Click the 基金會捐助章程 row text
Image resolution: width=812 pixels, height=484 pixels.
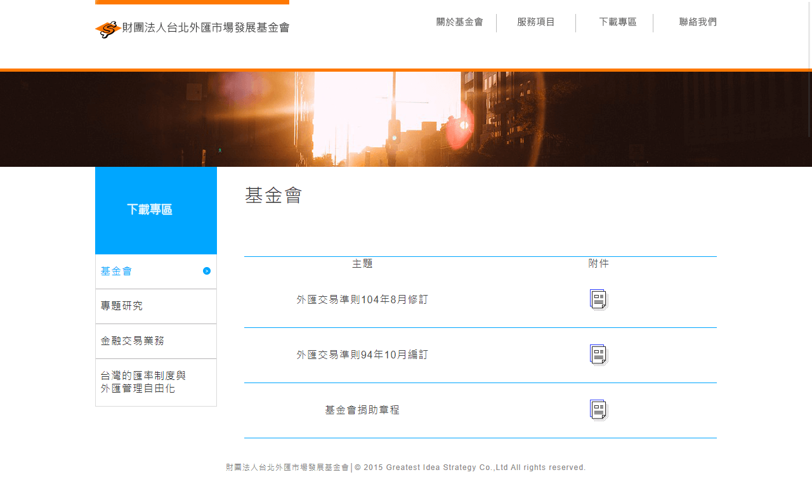[x=362, y=410]
